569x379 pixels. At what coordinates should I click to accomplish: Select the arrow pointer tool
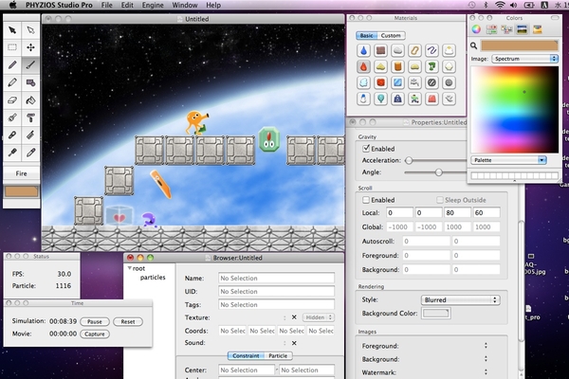[x=12, y=30]
